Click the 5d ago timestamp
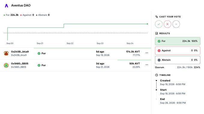The image size is (204, 114). coord(100,52)
